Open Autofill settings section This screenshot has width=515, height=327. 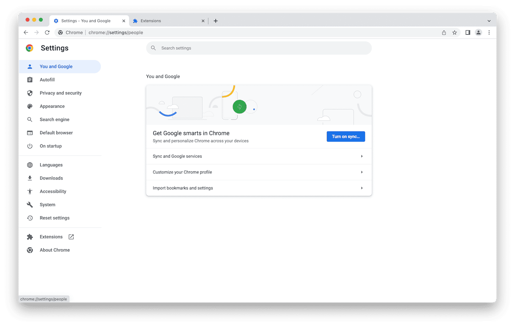(x=60, y=80)
